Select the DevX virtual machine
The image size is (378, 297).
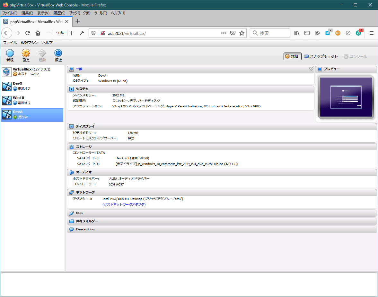(32, 86)
